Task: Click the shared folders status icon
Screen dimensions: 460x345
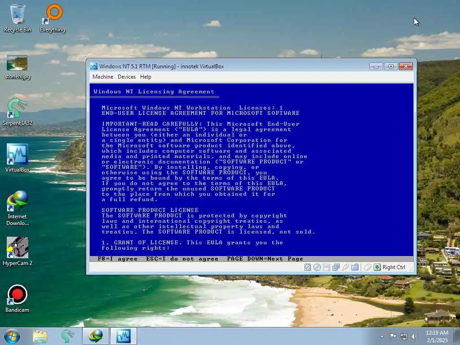Action: coord(355,267)
